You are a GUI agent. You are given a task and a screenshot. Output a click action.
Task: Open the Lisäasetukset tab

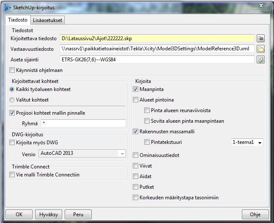point(47,20)
